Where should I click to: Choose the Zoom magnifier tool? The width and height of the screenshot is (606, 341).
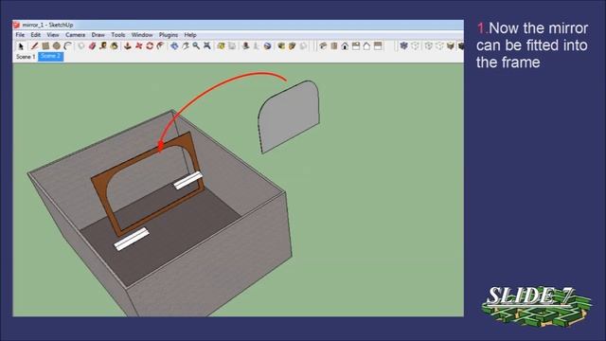click(x=196, y=46)
